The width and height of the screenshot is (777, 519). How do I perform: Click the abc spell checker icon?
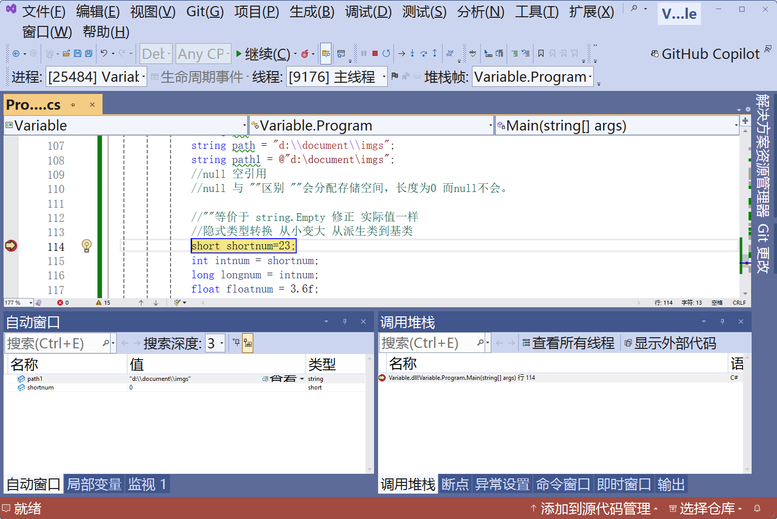(472, 53)
